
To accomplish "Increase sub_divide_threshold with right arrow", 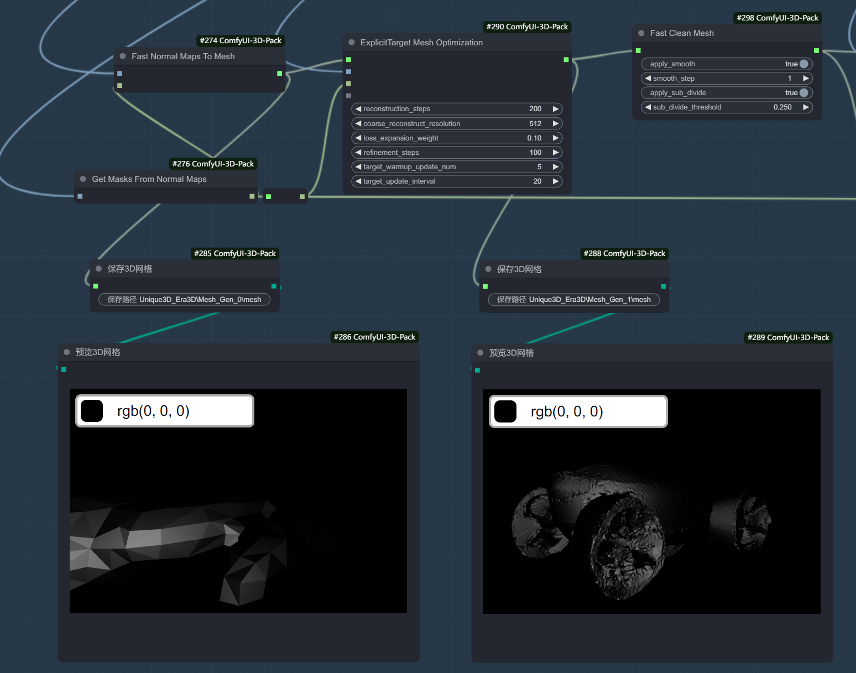I will tap(806, 107).
